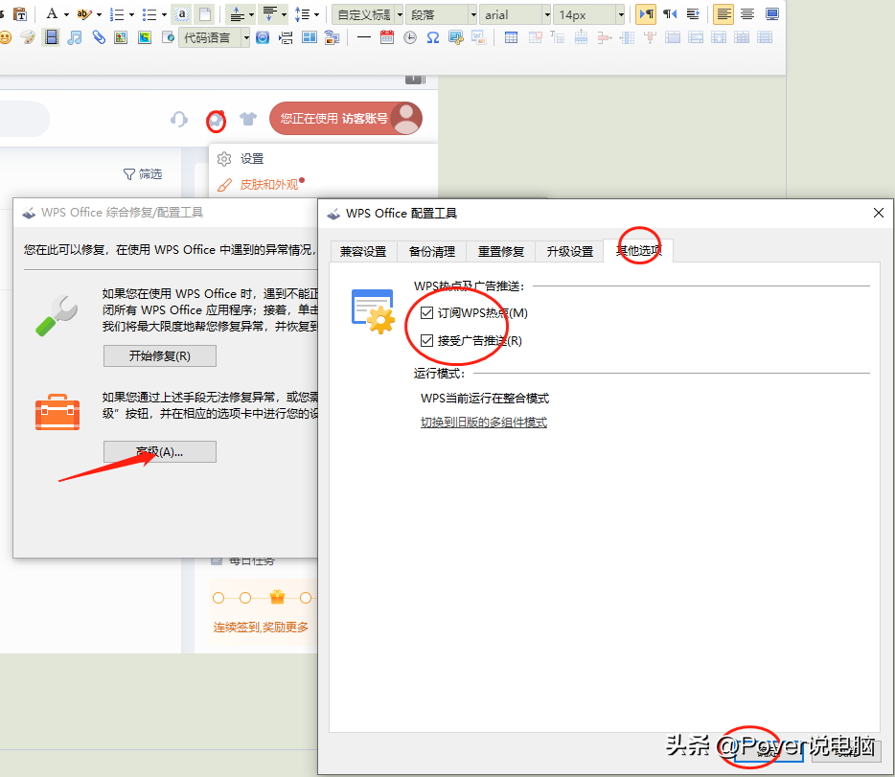Toggle 接受广告推送(R) checkbox
This screenshot has height=777, width=895.
(426, 340)
